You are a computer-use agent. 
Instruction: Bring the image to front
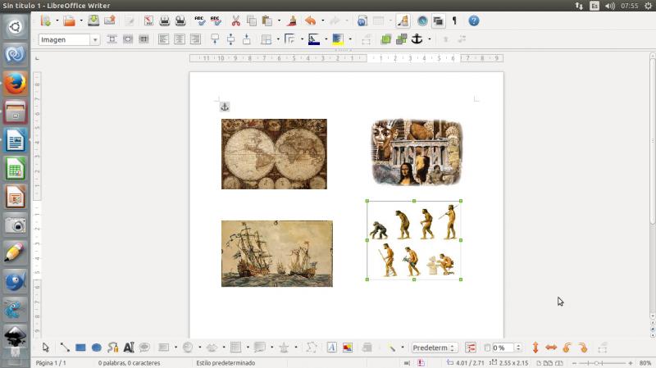point(385,39)
